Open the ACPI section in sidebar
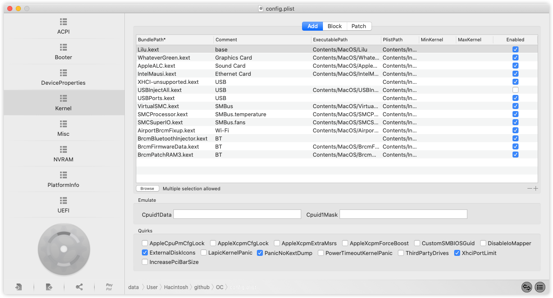The image size is (553, 298). [x=64, y=26]
